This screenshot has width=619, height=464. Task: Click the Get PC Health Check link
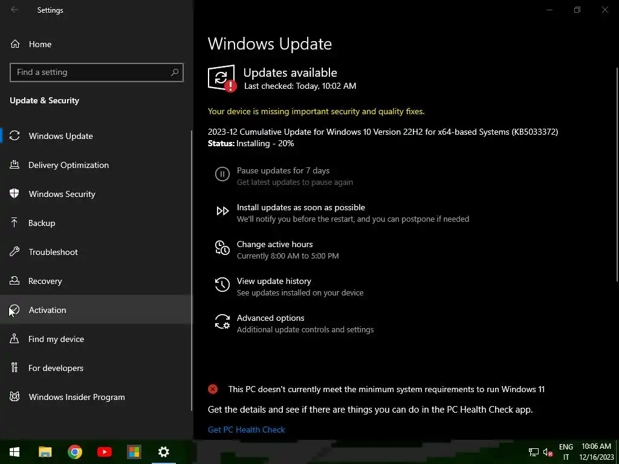pos(247,430)
